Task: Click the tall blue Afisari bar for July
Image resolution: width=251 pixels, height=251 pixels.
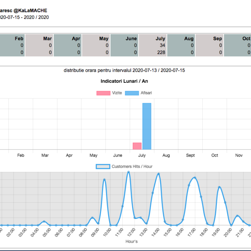Action: click(x=147, y=126)
